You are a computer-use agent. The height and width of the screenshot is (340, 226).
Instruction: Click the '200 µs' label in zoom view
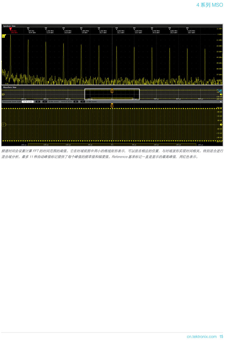201,144
